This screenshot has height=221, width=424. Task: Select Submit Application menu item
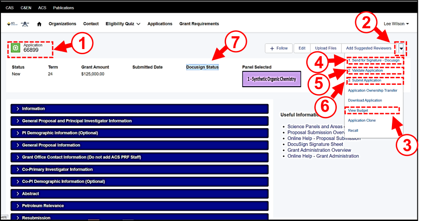(x=365, y=81)
